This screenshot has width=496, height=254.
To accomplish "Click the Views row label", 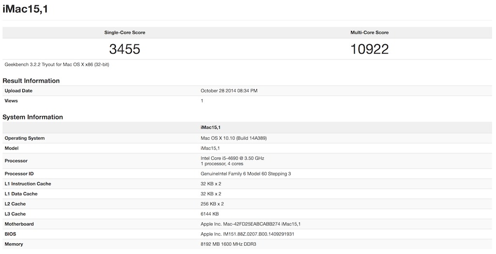I will point(12,101).
